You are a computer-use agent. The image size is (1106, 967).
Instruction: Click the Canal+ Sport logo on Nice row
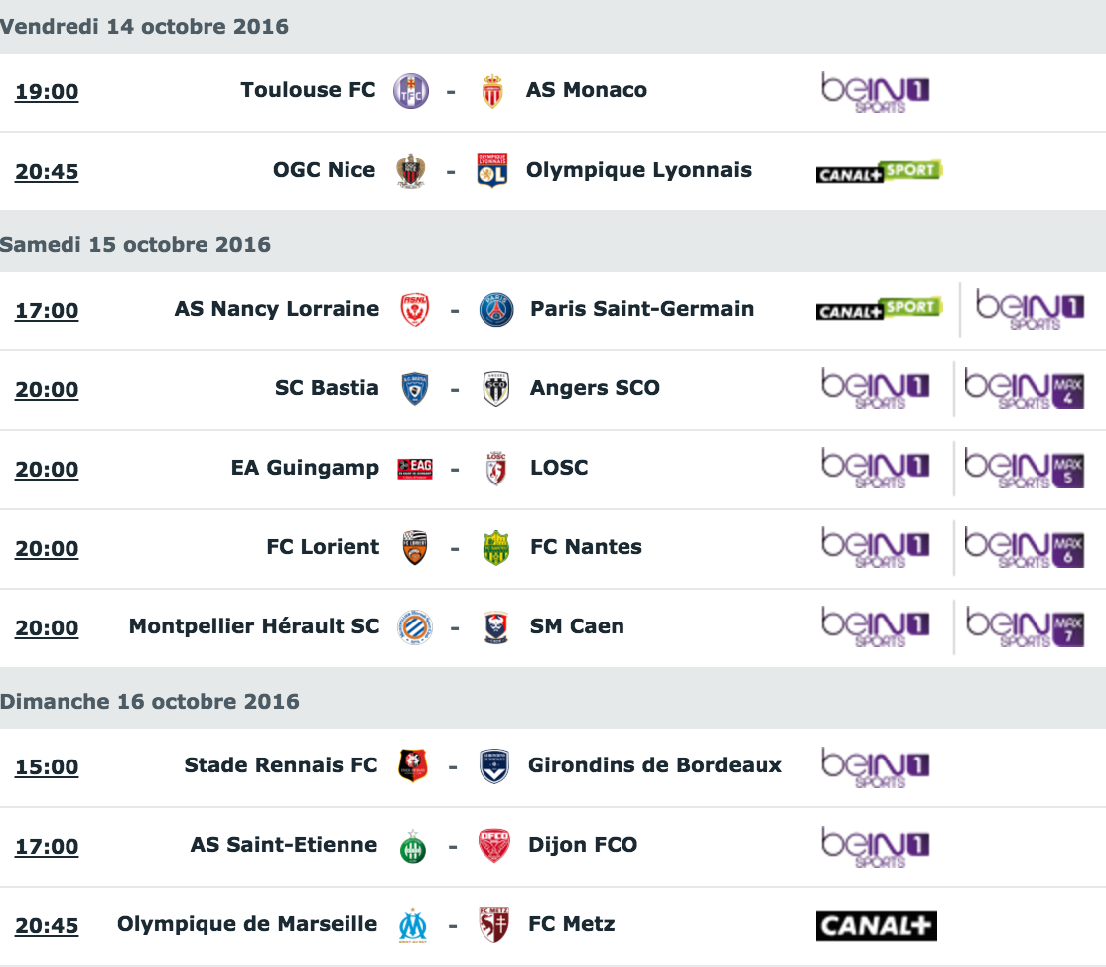[x=879, y=172]
